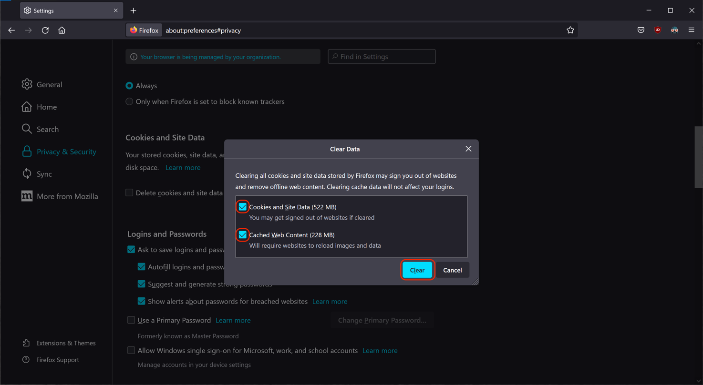The width and height of the screenshot is (703, 385).
Task: Enable Use a Primary Password checkbox
Action: tap(131, 320)
